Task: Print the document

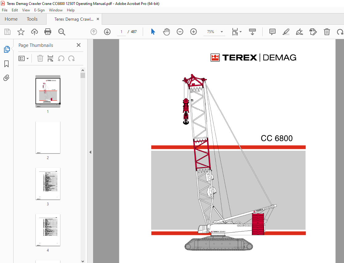Action: 48,32
